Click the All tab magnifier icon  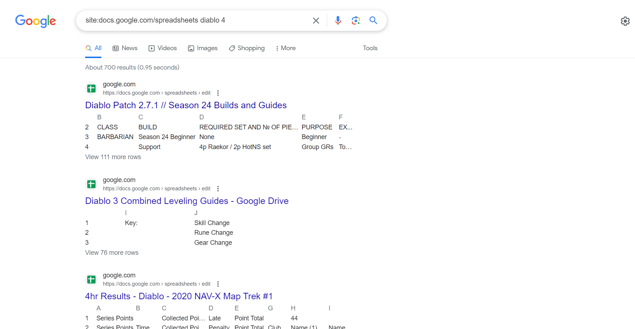click(88, 48)
